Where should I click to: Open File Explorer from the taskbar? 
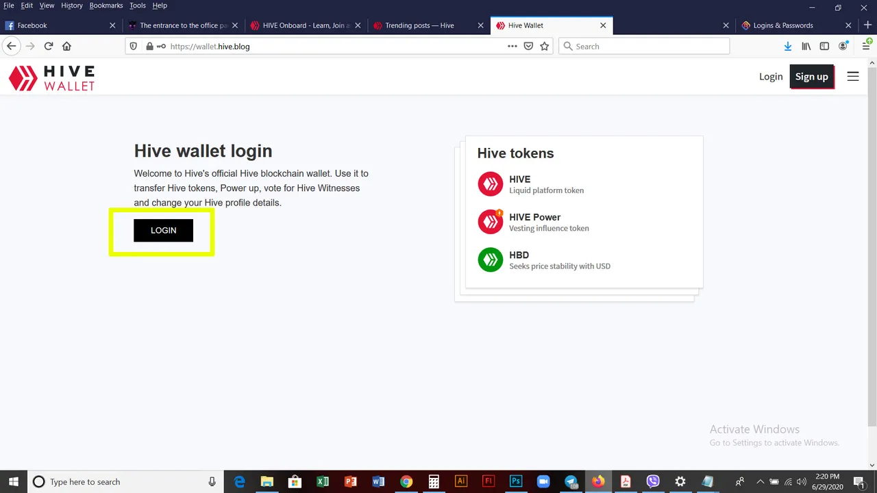coord(267,482)
